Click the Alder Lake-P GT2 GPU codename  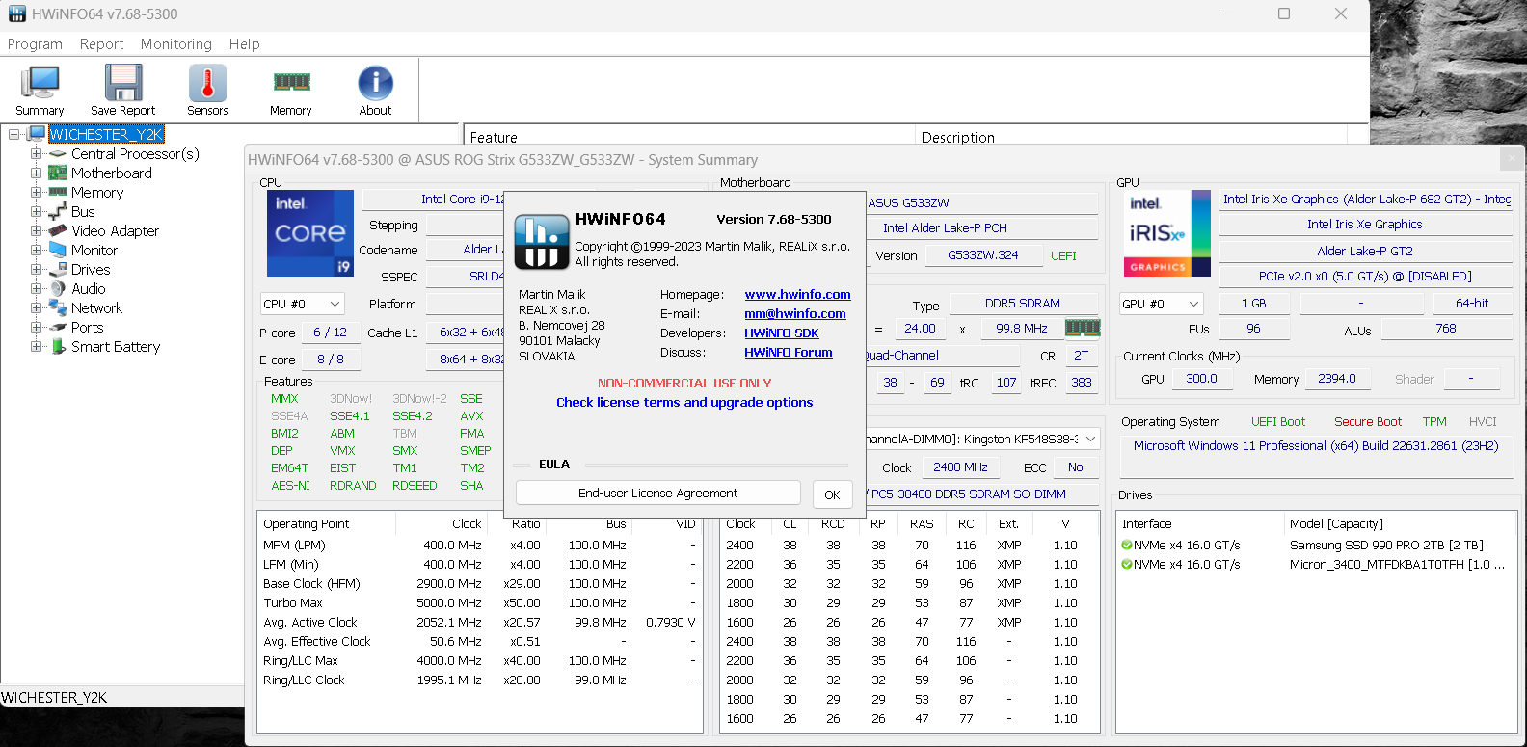1365,251
